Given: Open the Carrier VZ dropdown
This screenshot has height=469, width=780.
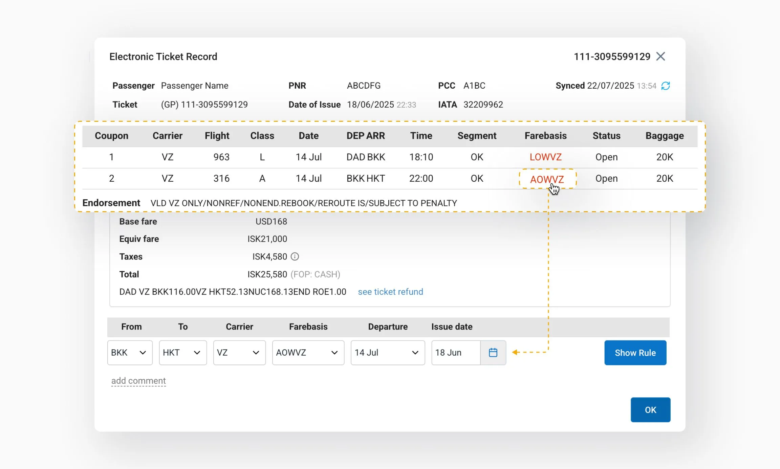Looking at the screenshot, I should pyautogui.click(x=239, y=353).
